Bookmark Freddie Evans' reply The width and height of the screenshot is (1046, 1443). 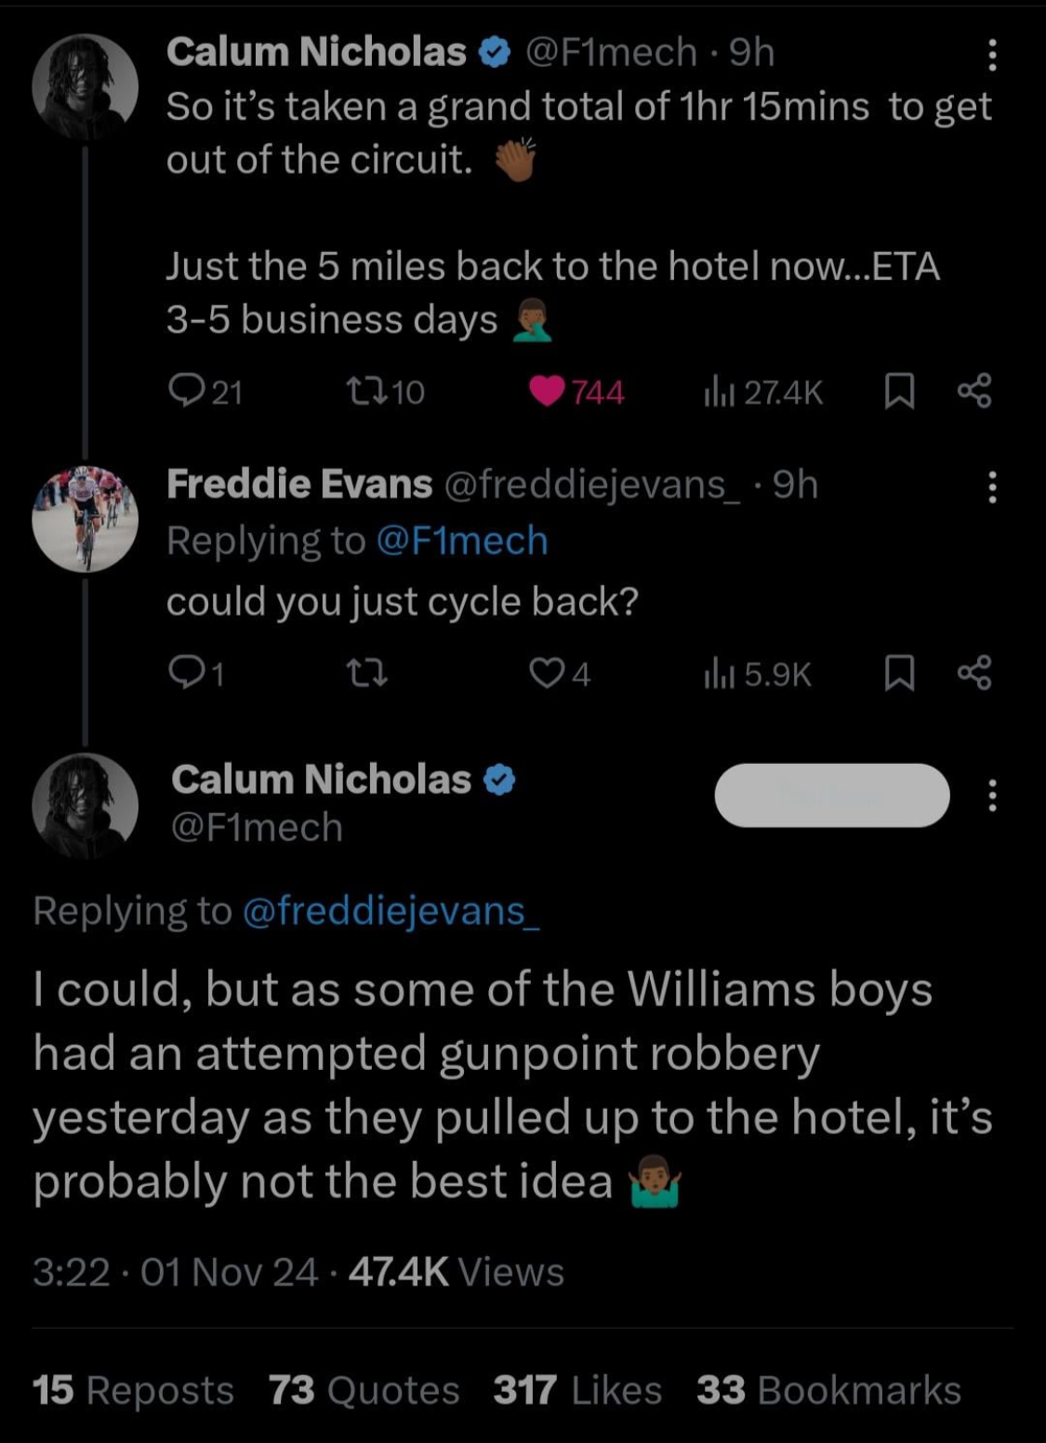click(x=898, y=673)
